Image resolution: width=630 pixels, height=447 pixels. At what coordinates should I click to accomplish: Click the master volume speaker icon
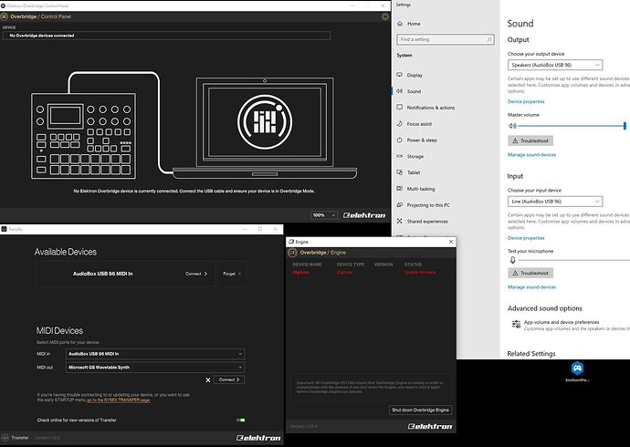[x=512, y=126]
